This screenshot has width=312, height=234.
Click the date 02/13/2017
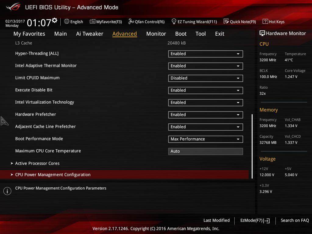coord(15,21)
